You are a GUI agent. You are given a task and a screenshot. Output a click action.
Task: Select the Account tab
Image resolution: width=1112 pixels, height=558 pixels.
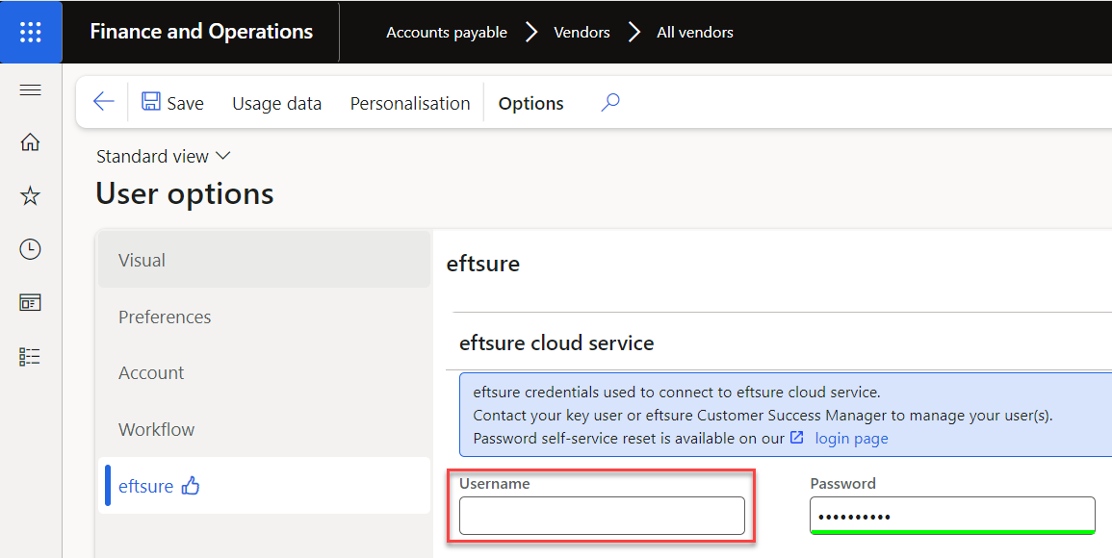click(x=264, y=372)
